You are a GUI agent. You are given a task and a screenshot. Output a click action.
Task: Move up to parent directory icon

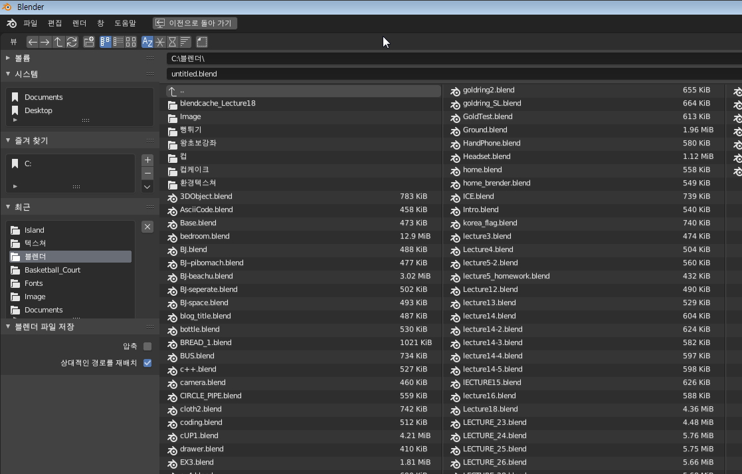[x=58, y=42]
